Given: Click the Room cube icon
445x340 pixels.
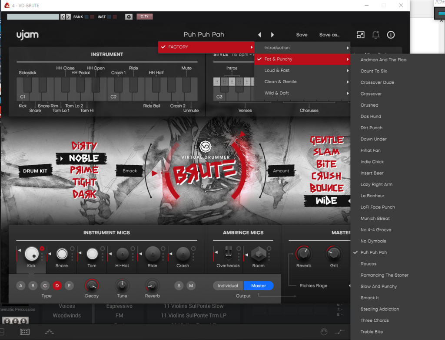Looking at the screenshot, I should [x=259, y=253].
